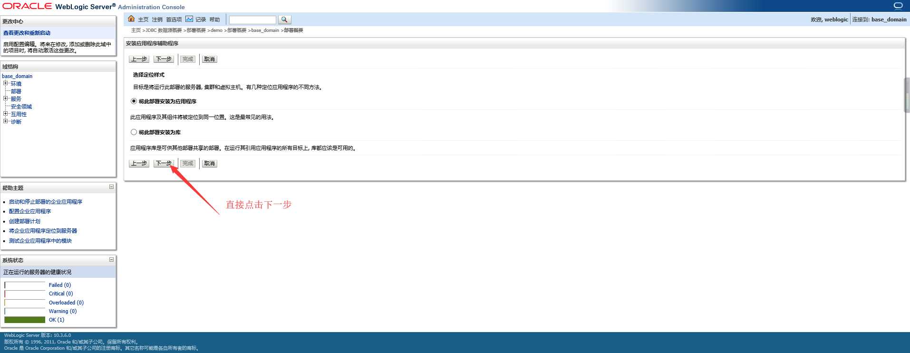Image resolution: width=910 pixels, height=353 pixels.
Task: Click breadcrumb JDBC 数据源概要 link
Action: tap(164, 30)
